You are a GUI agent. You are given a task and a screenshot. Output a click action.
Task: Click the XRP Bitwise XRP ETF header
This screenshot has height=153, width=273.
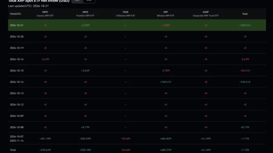[x=166, y=14]
